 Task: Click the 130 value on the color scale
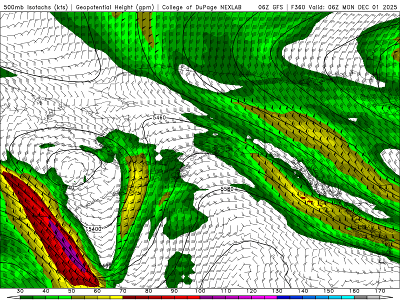(x=277, y=291)
